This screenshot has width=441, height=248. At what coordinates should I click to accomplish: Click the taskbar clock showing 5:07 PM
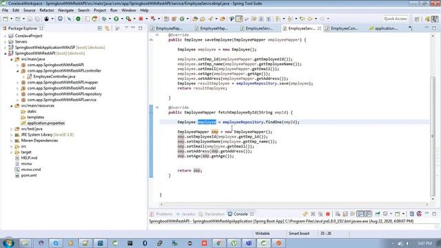[x=424, y=243]
